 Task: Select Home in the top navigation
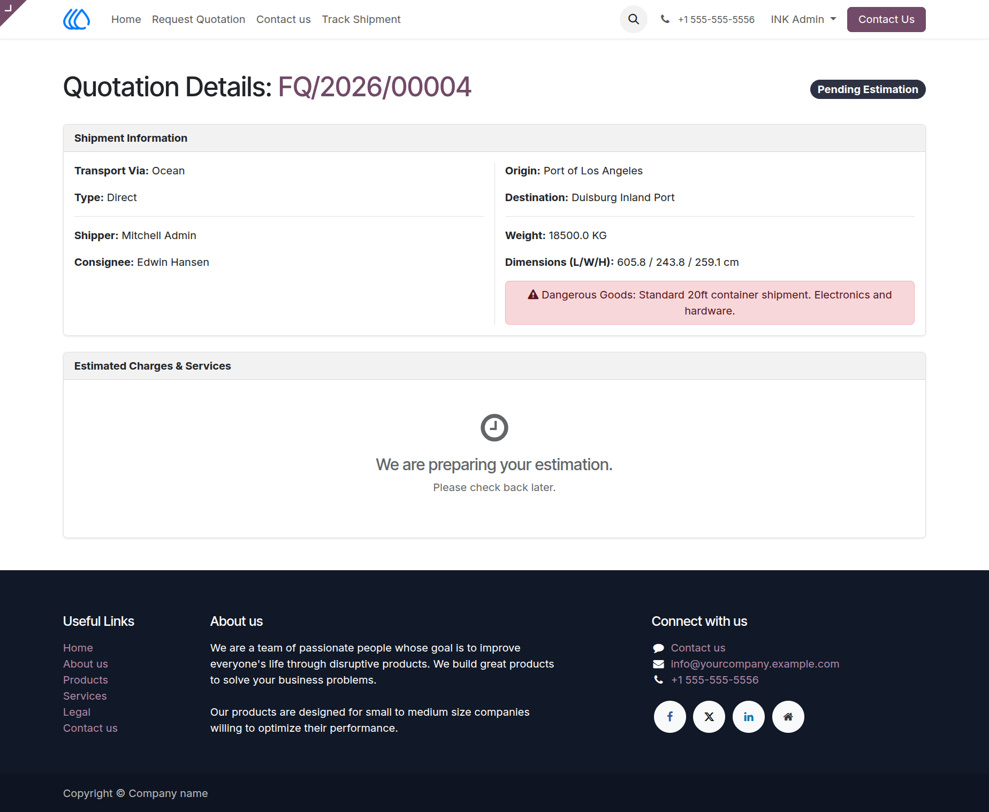click(x=126, y=19)
